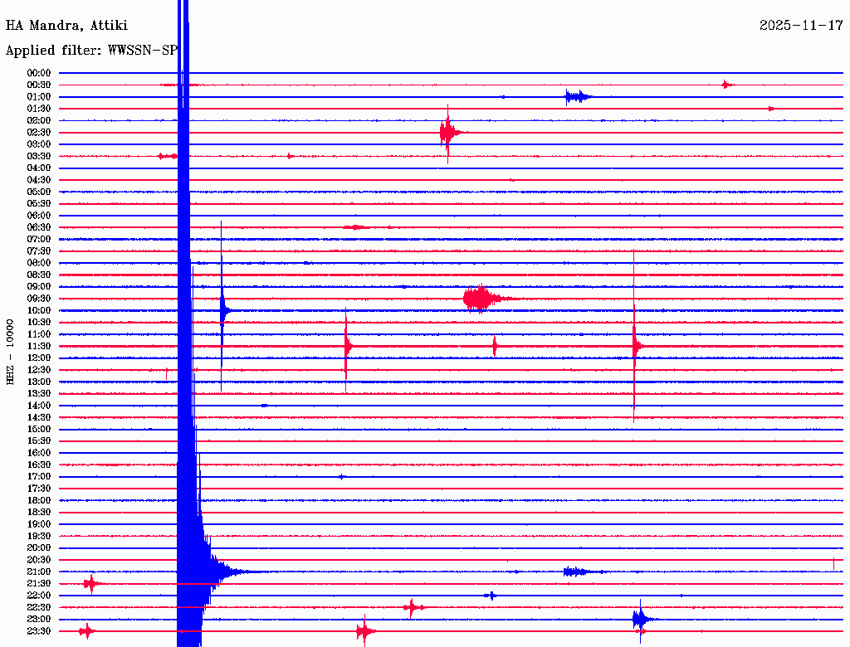850x647 pixels.
Task: Select the 08:00 time label
Action: coord(39,263)
